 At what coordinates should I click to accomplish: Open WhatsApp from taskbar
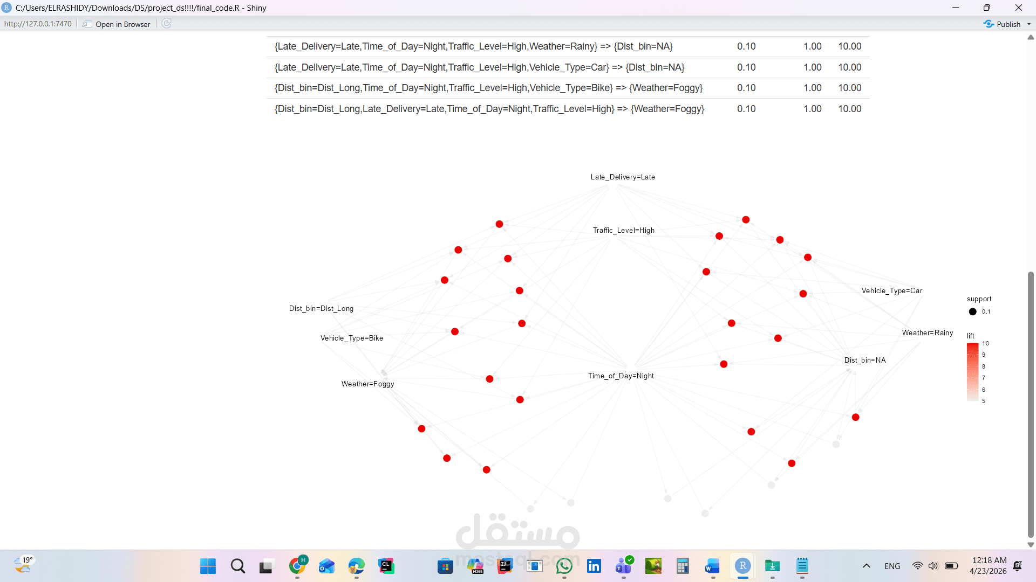[x=564, y=566]
